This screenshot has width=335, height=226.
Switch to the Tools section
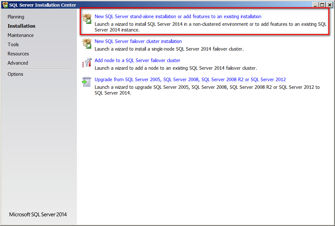[13, 45]
